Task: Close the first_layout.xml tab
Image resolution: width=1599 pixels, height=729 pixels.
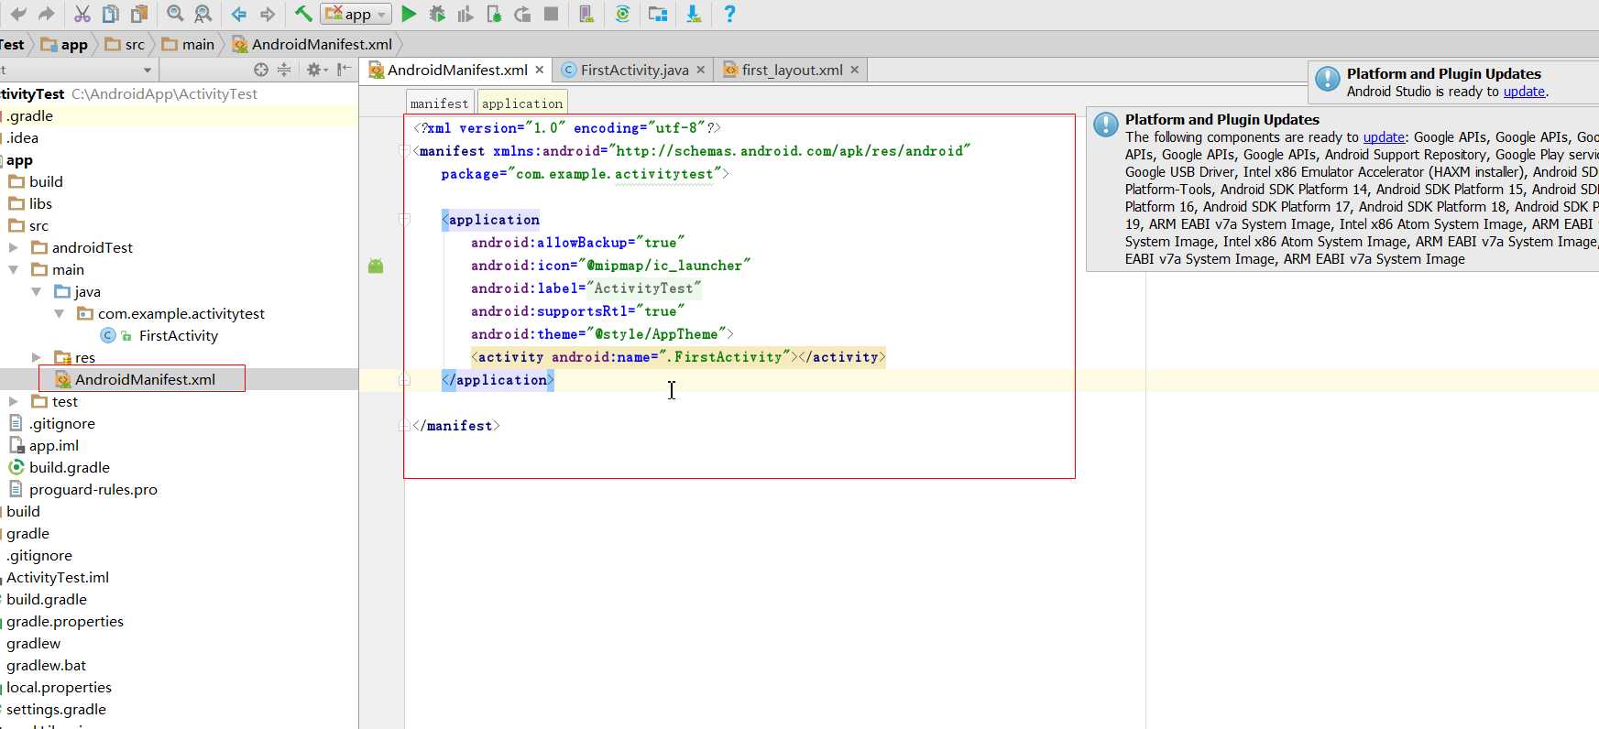Action: click(855, 70)
